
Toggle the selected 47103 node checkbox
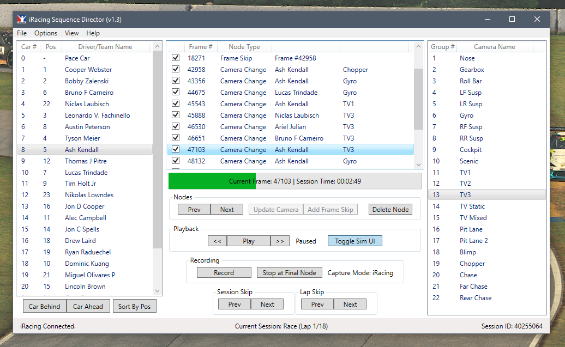176,149
